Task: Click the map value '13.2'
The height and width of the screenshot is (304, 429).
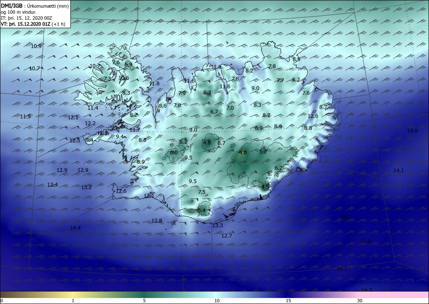Action: click(x=87, y=187)
